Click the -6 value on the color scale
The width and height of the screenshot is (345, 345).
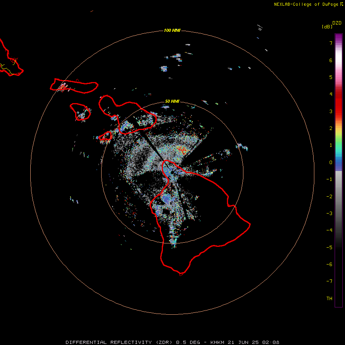click(x=329, y=264)
